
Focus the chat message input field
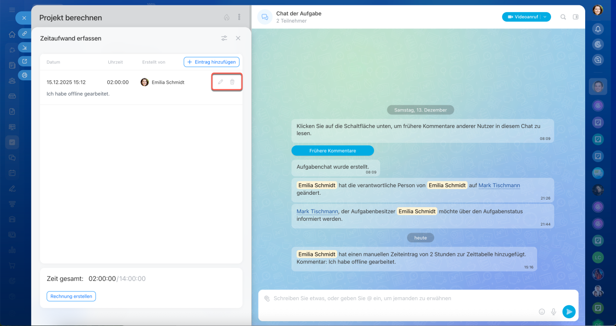click(399, 299)
